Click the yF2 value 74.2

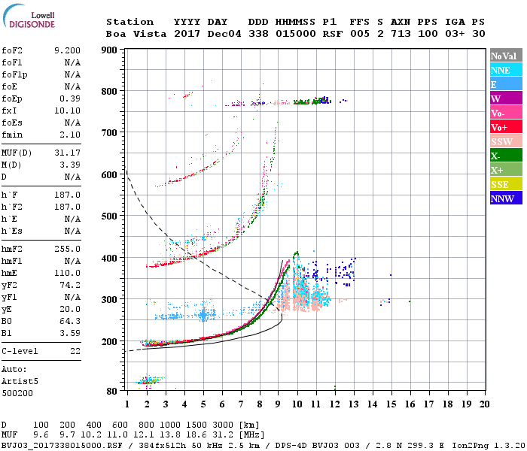[x=70, y=285]
